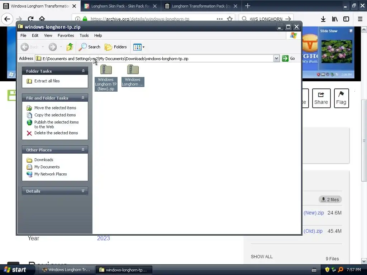Open the Tools menu
Screen dimensions: 367x275
(84, 35)
